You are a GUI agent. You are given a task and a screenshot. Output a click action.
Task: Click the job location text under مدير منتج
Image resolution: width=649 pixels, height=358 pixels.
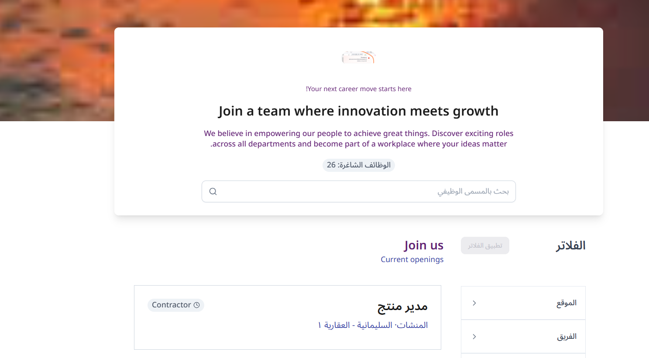373,325
